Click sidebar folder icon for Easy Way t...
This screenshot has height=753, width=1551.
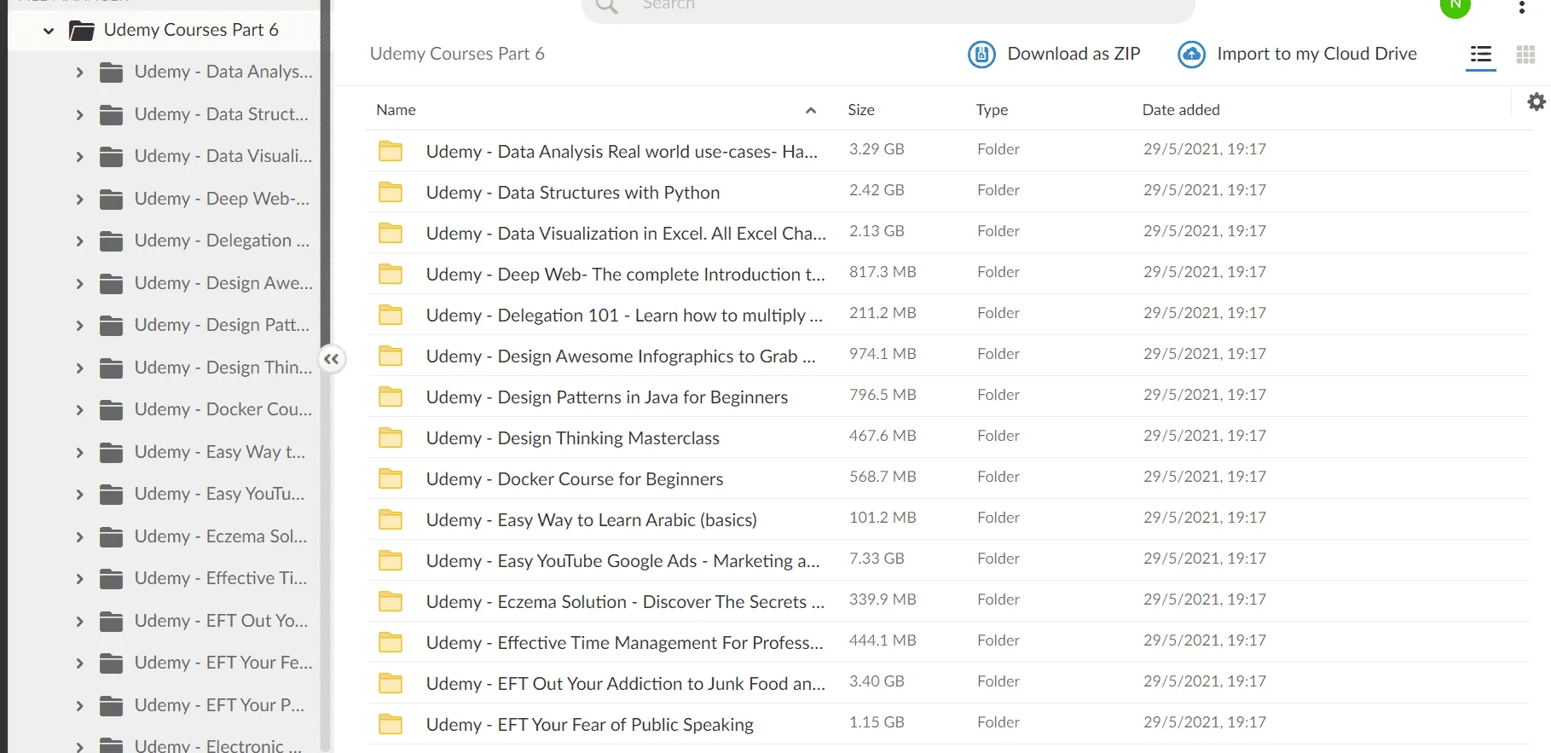coord(111,453)
